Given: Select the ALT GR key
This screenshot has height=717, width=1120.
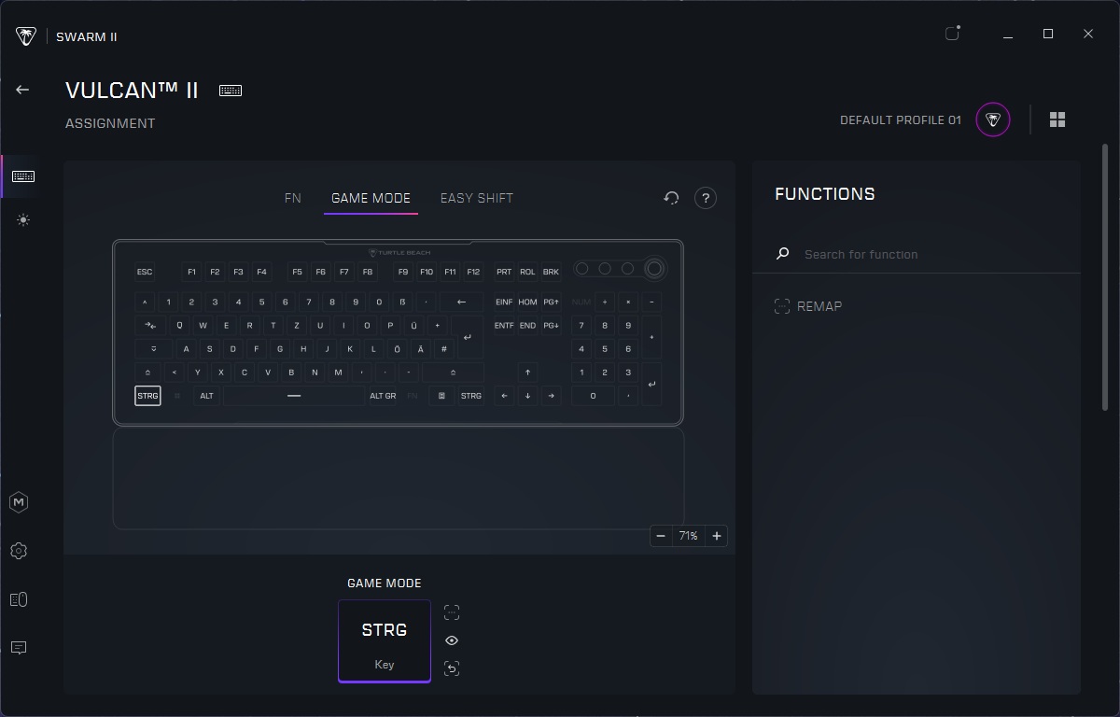Looking at the screenshot, I should click(383, 395).
